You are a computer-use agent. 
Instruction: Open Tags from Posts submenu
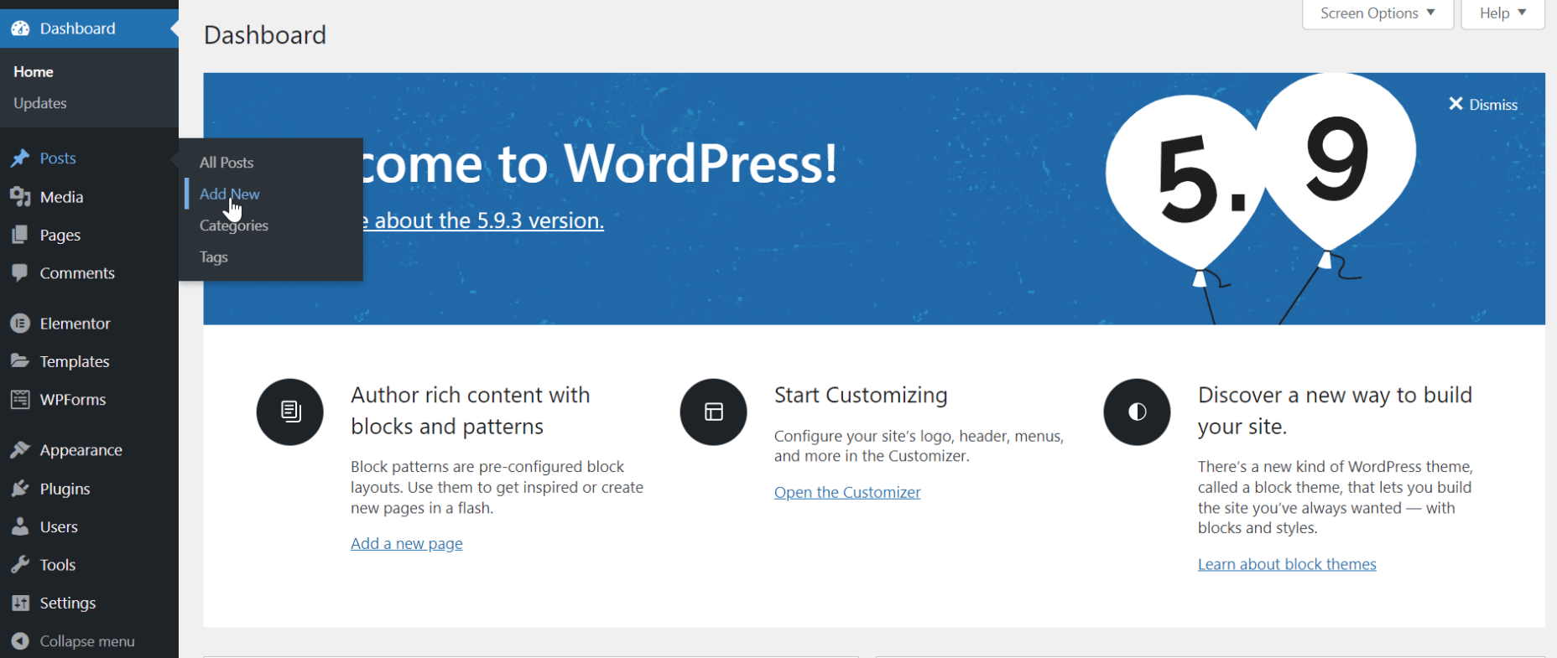click(x=214, y=257)
